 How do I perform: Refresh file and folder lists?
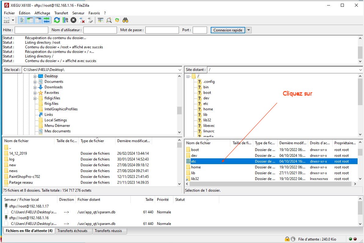click(57, 20)
